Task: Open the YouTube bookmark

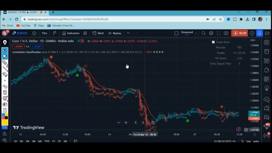Action: point(23,25)
